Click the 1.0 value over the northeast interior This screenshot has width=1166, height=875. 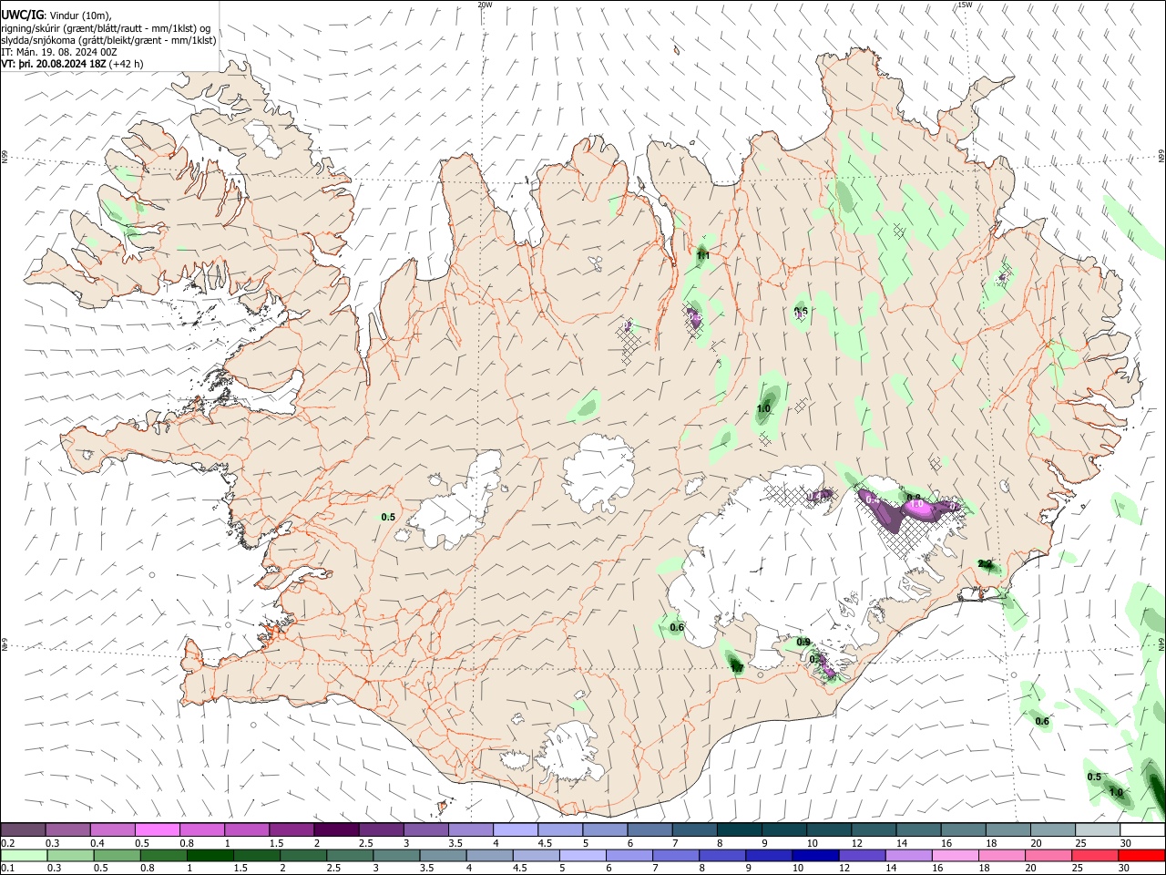tap(763, 408)
